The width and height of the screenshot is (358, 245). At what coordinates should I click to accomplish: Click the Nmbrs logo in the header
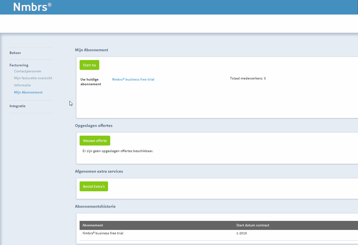pos(32,7)
